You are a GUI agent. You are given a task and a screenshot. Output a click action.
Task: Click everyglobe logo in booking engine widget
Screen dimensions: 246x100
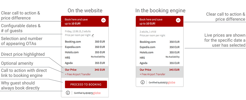(168, 82)
